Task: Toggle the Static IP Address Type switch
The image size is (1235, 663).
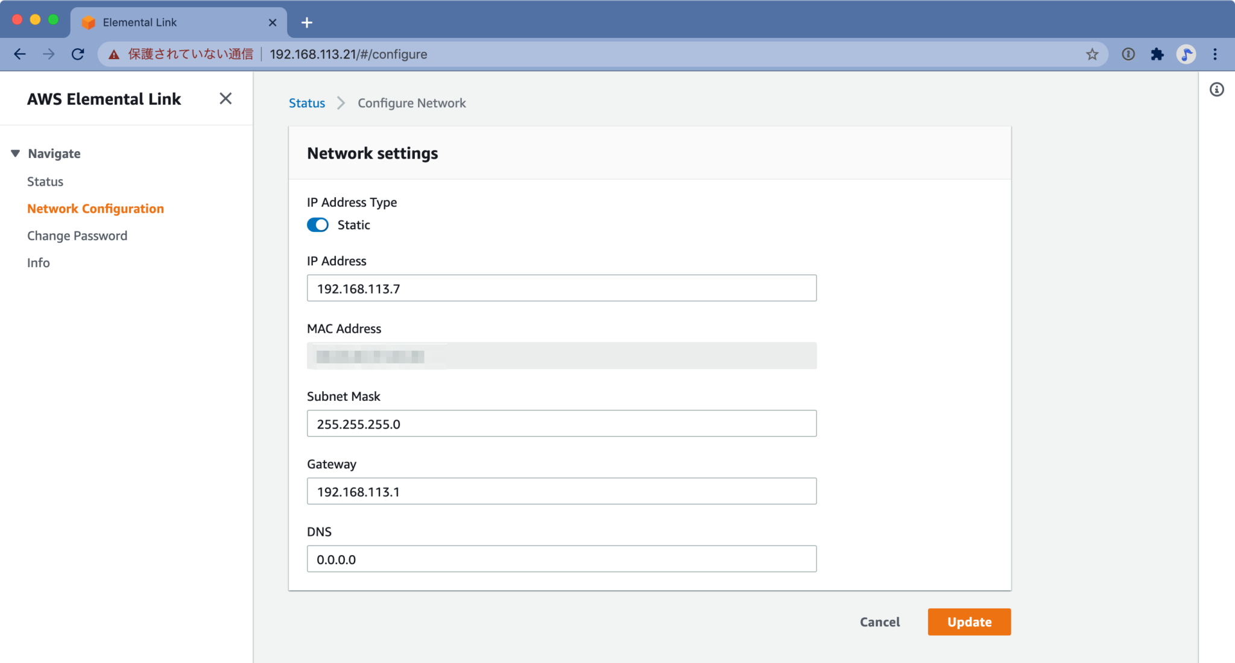Action: tap(317, 225)
